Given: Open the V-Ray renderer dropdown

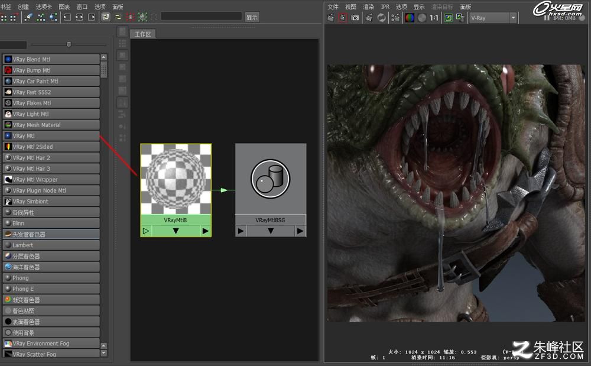Looking at the screenshot, I should [x=493, y=18].
